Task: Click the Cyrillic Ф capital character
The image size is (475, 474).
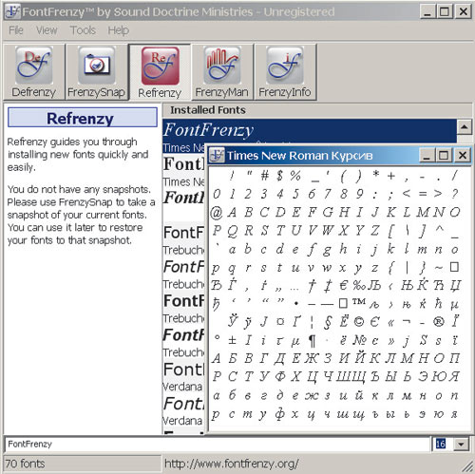Action: coord(280,376)
